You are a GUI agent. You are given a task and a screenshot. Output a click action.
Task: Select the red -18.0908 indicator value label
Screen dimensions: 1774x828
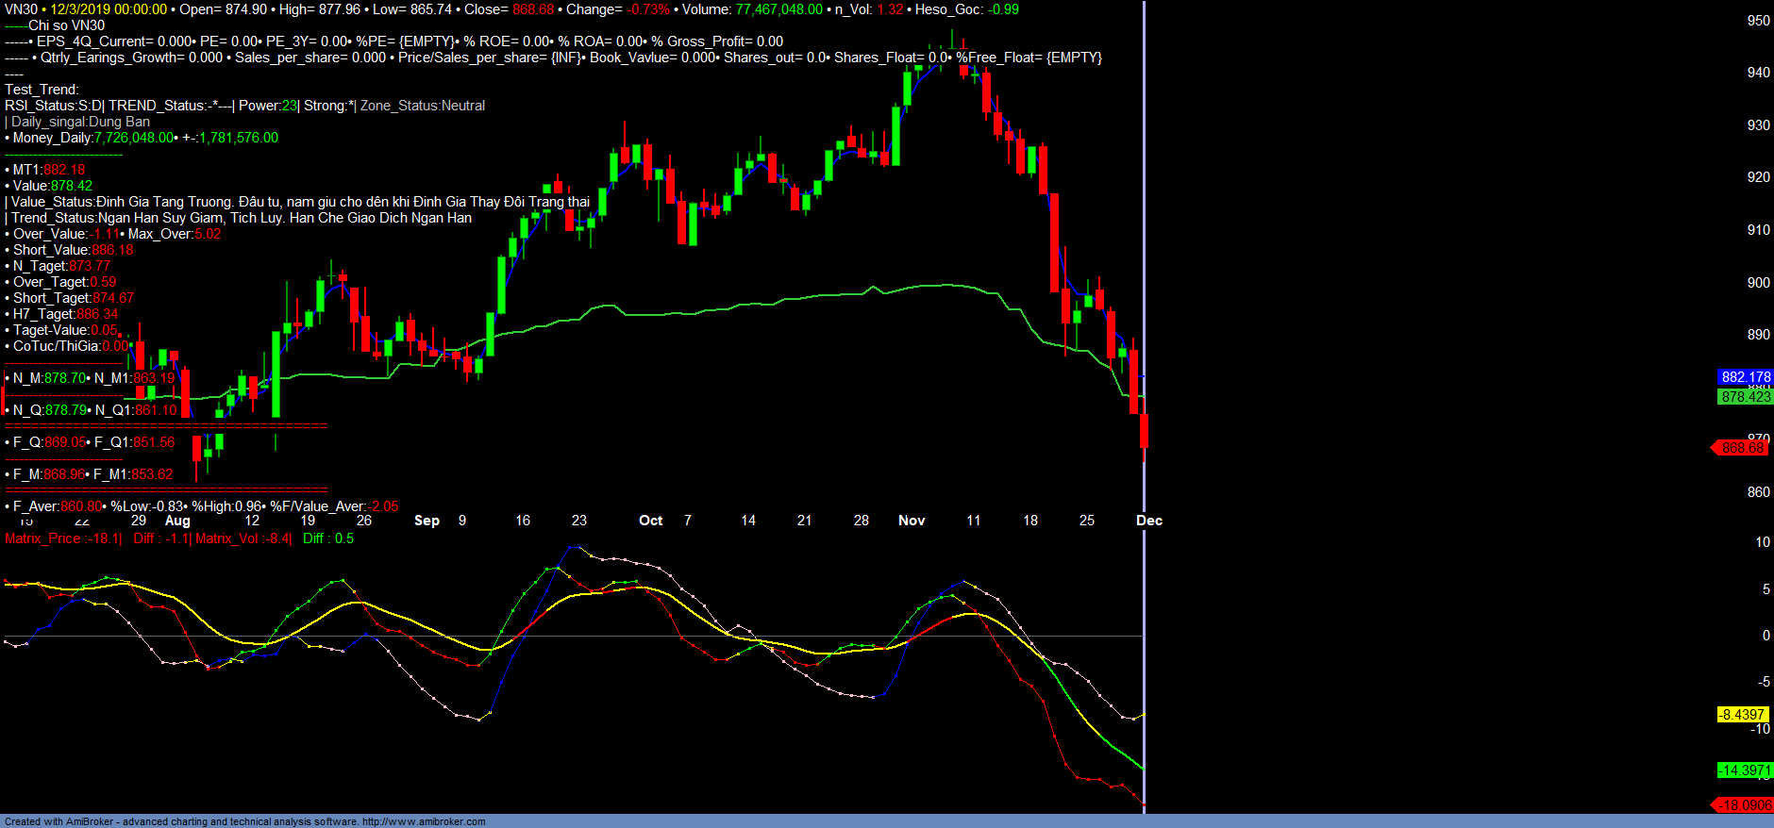point(1744,805)
